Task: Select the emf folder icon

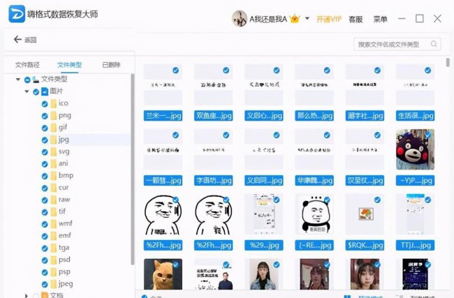Action: [x=54, y=236]
